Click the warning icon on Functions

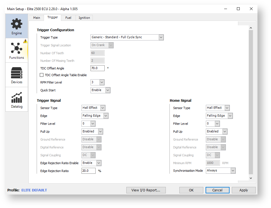[x=25, y=41]
